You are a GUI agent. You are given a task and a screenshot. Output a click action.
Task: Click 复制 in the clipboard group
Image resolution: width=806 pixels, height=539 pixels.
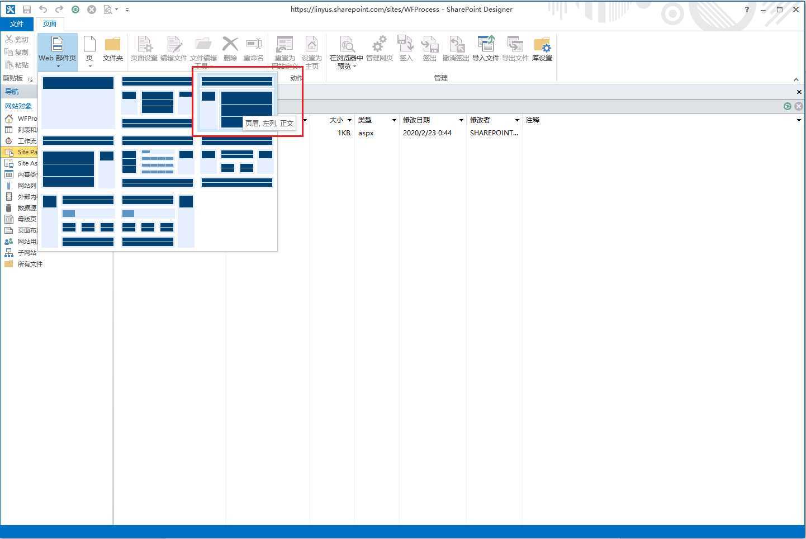17,53
